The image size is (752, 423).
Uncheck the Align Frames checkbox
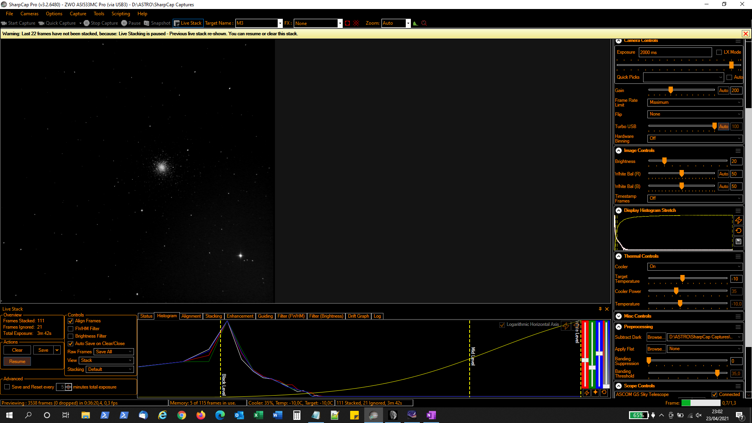point(71,321)
